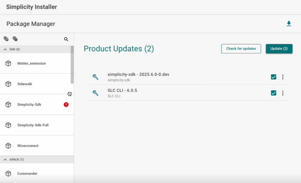Click the Matter_extension package cube icon
This screenshot has width=301, height=183.
[8, 63]
